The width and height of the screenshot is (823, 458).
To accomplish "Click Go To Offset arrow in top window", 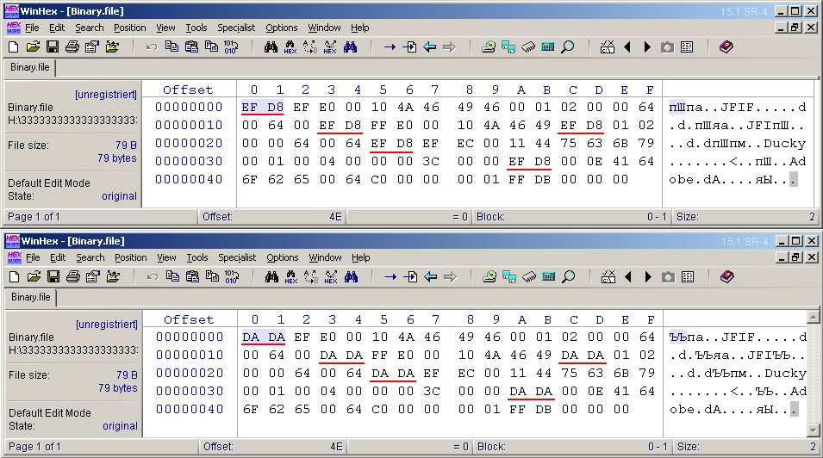I will [390, 47].
